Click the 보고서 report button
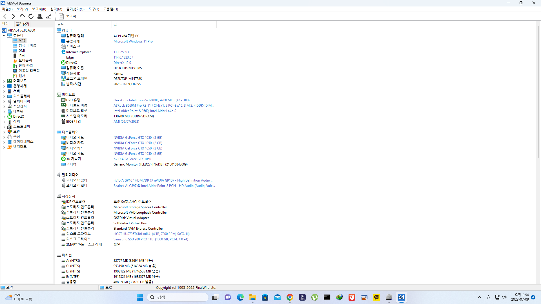The height and width of the screenshot is (304, 541). [67, 16]
